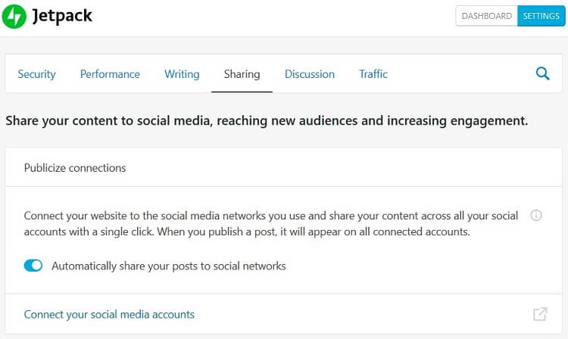Disable automatically share posts toggle

[x=33, y=266]
